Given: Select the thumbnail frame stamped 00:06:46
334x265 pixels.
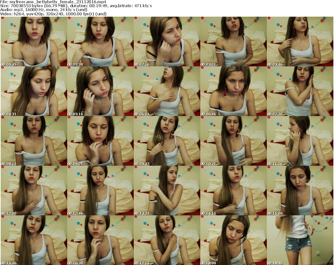Looking at the screenshot, I should pos(233,91).
